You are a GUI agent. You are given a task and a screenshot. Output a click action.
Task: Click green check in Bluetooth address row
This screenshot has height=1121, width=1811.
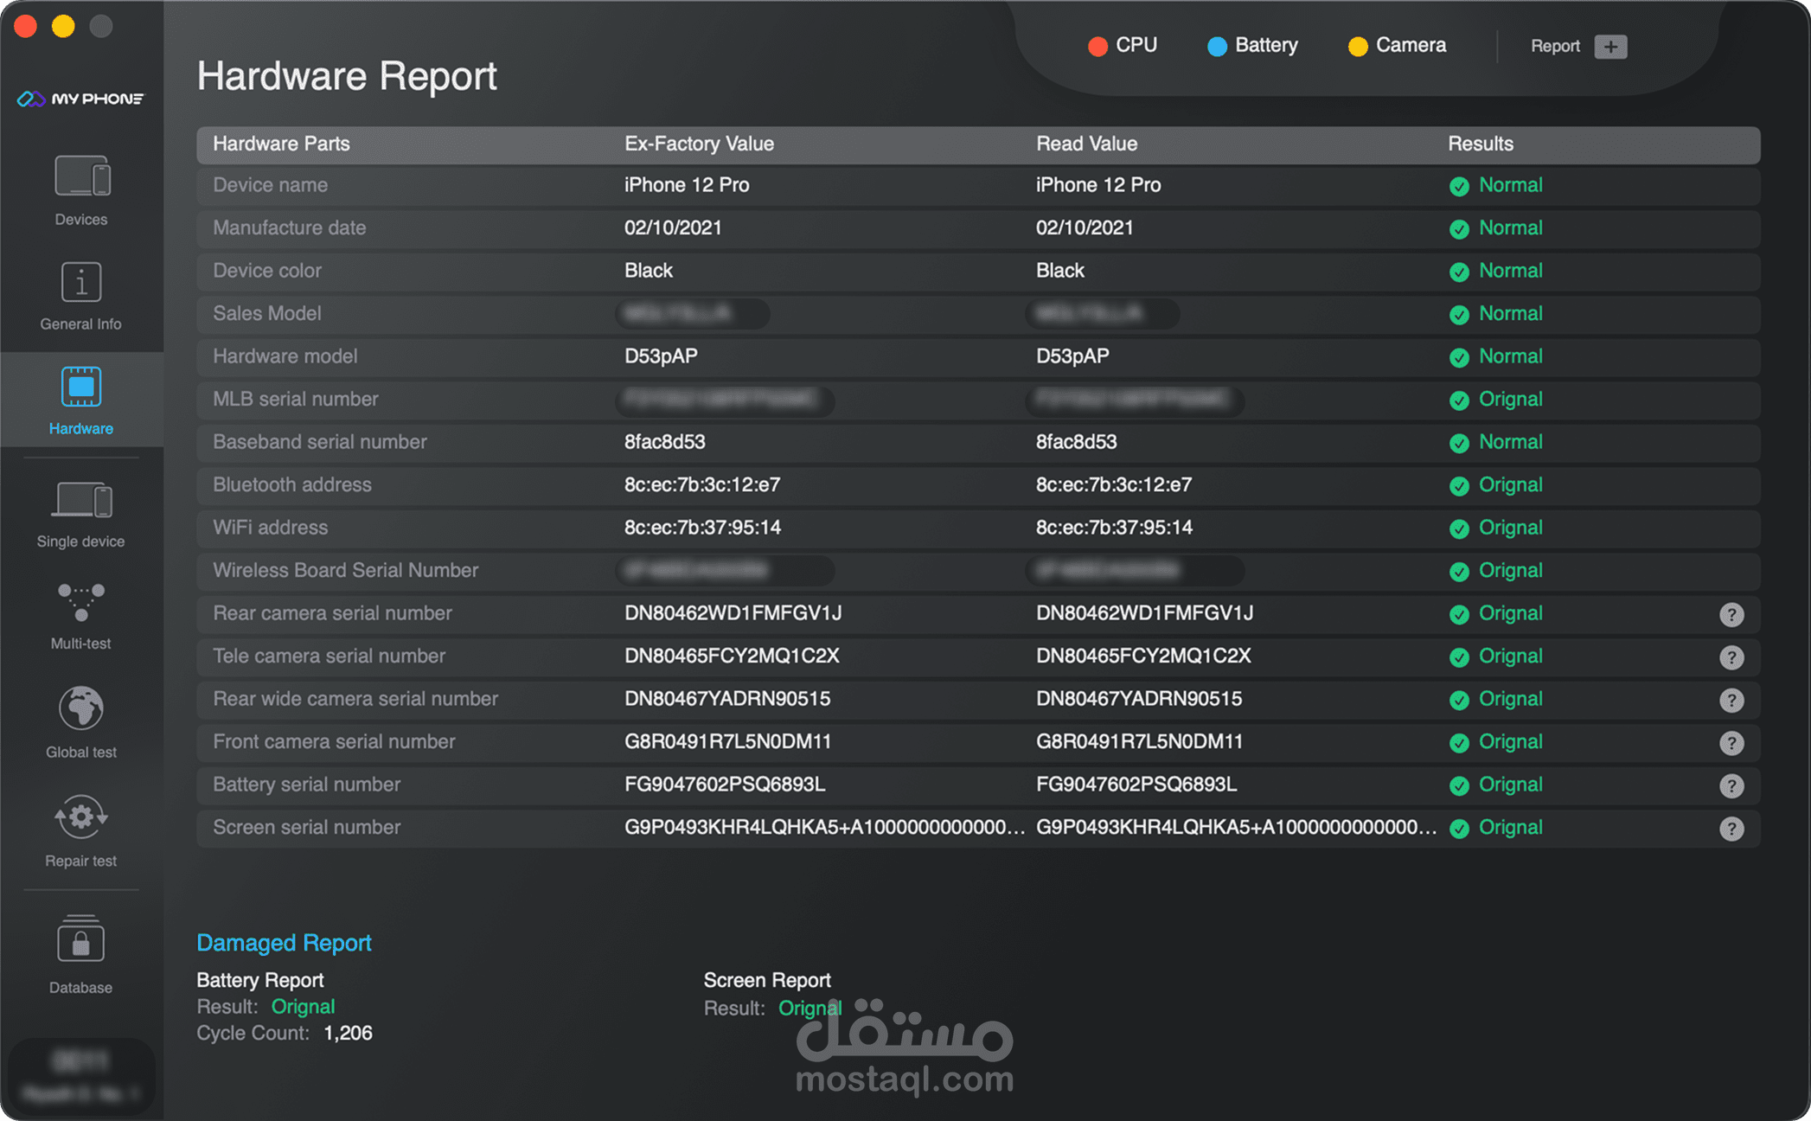[1459, 486]
